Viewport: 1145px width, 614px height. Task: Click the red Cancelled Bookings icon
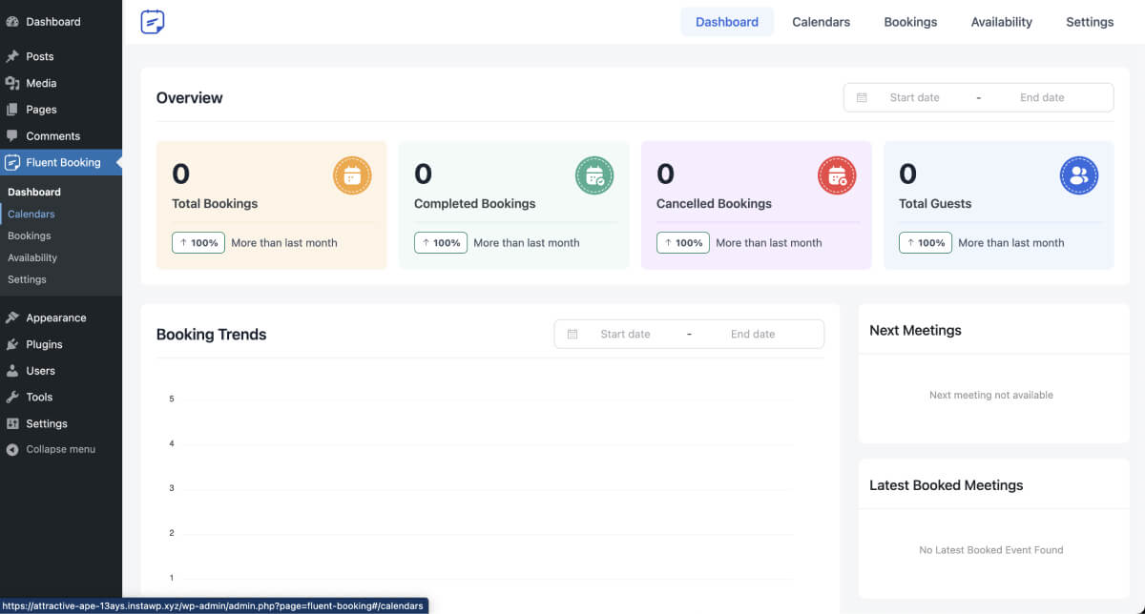837,175
